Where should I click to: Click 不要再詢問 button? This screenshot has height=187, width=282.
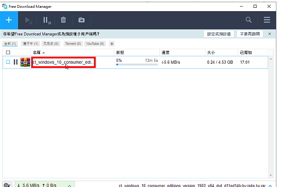[x=250, y=34]
